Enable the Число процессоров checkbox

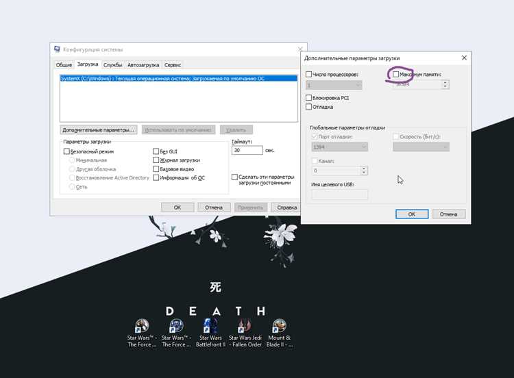(308, 75)
